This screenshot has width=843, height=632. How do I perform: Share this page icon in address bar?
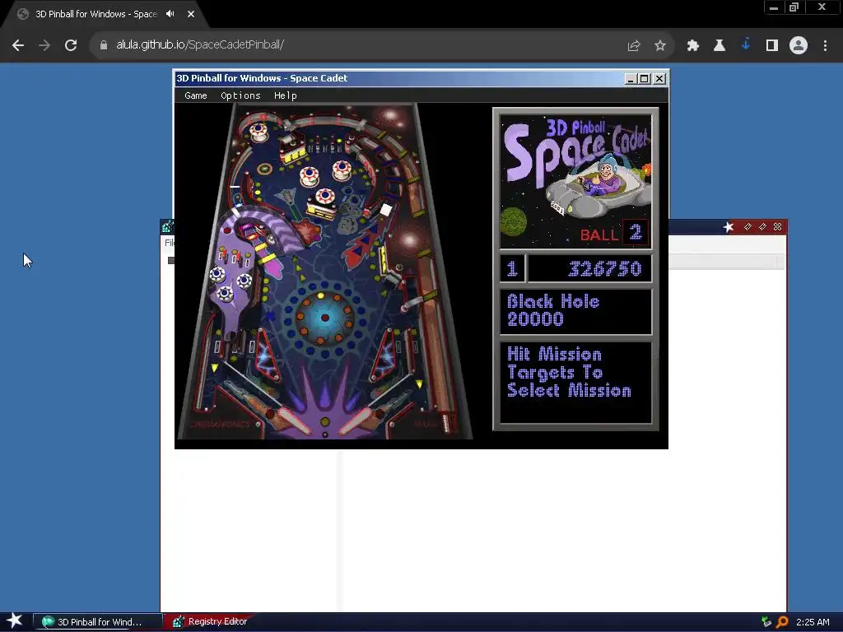coord(634,46)
